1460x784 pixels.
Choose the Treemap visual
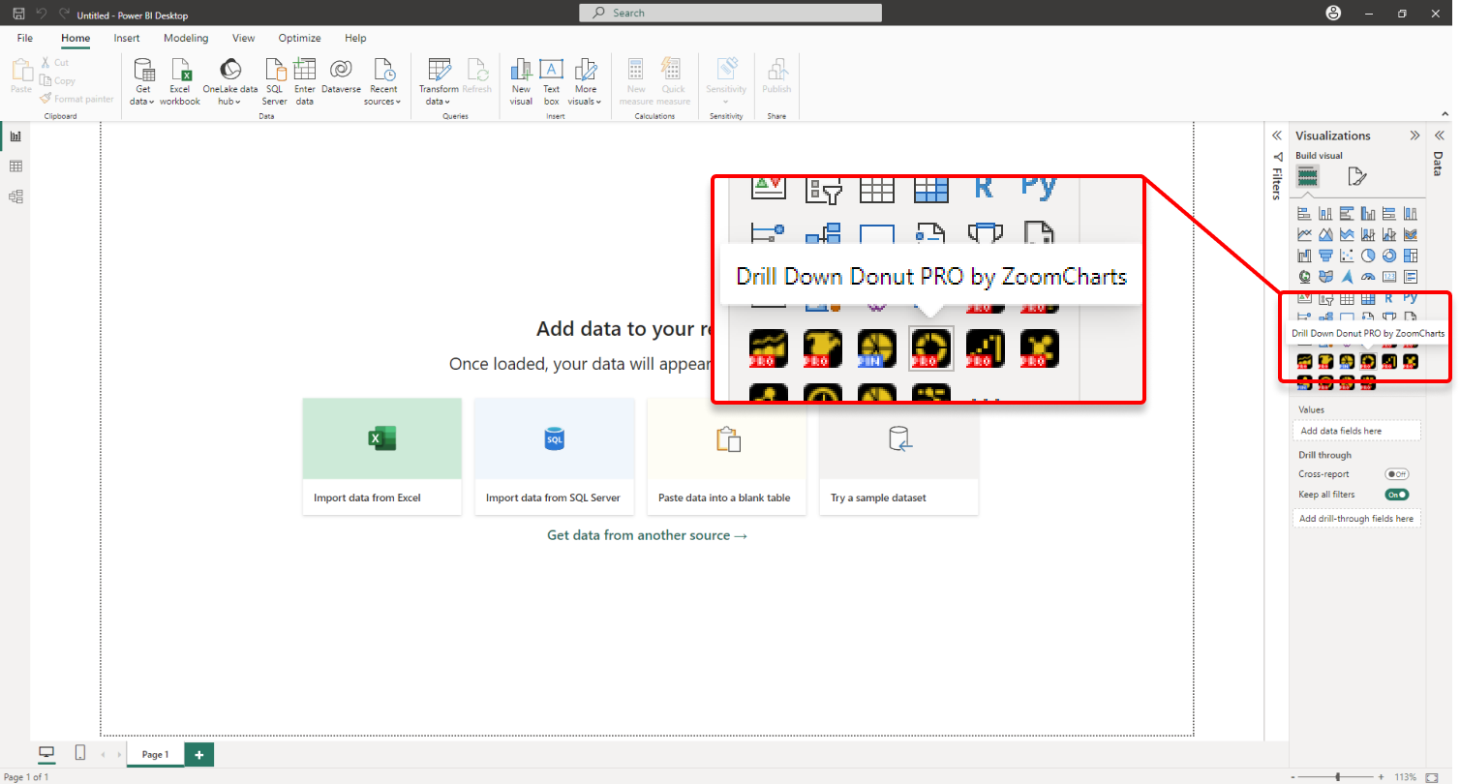click(x=1411, y=256)
